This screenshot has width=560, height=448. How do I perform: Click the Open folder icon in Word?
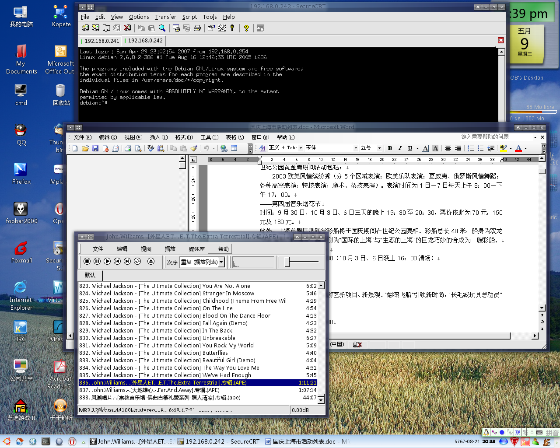[85, 148]
